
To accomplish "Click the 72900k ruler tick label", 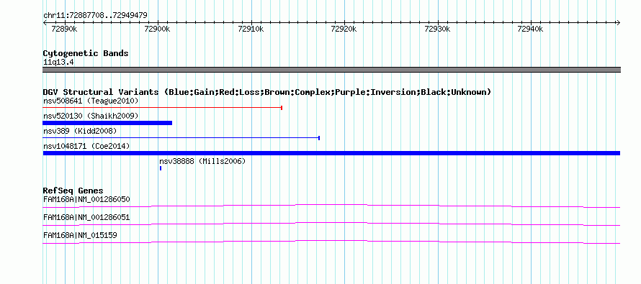I will [158, 29].
